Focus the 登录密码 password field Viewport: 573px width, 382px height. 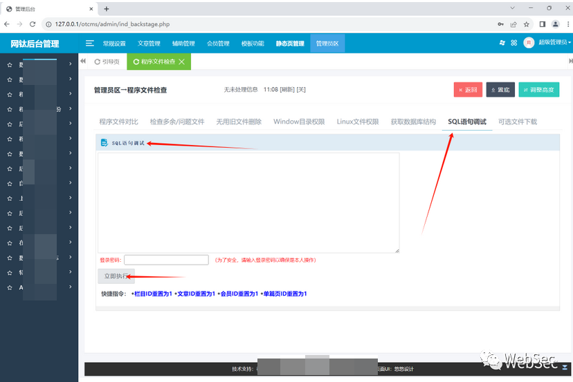(166, 260)
